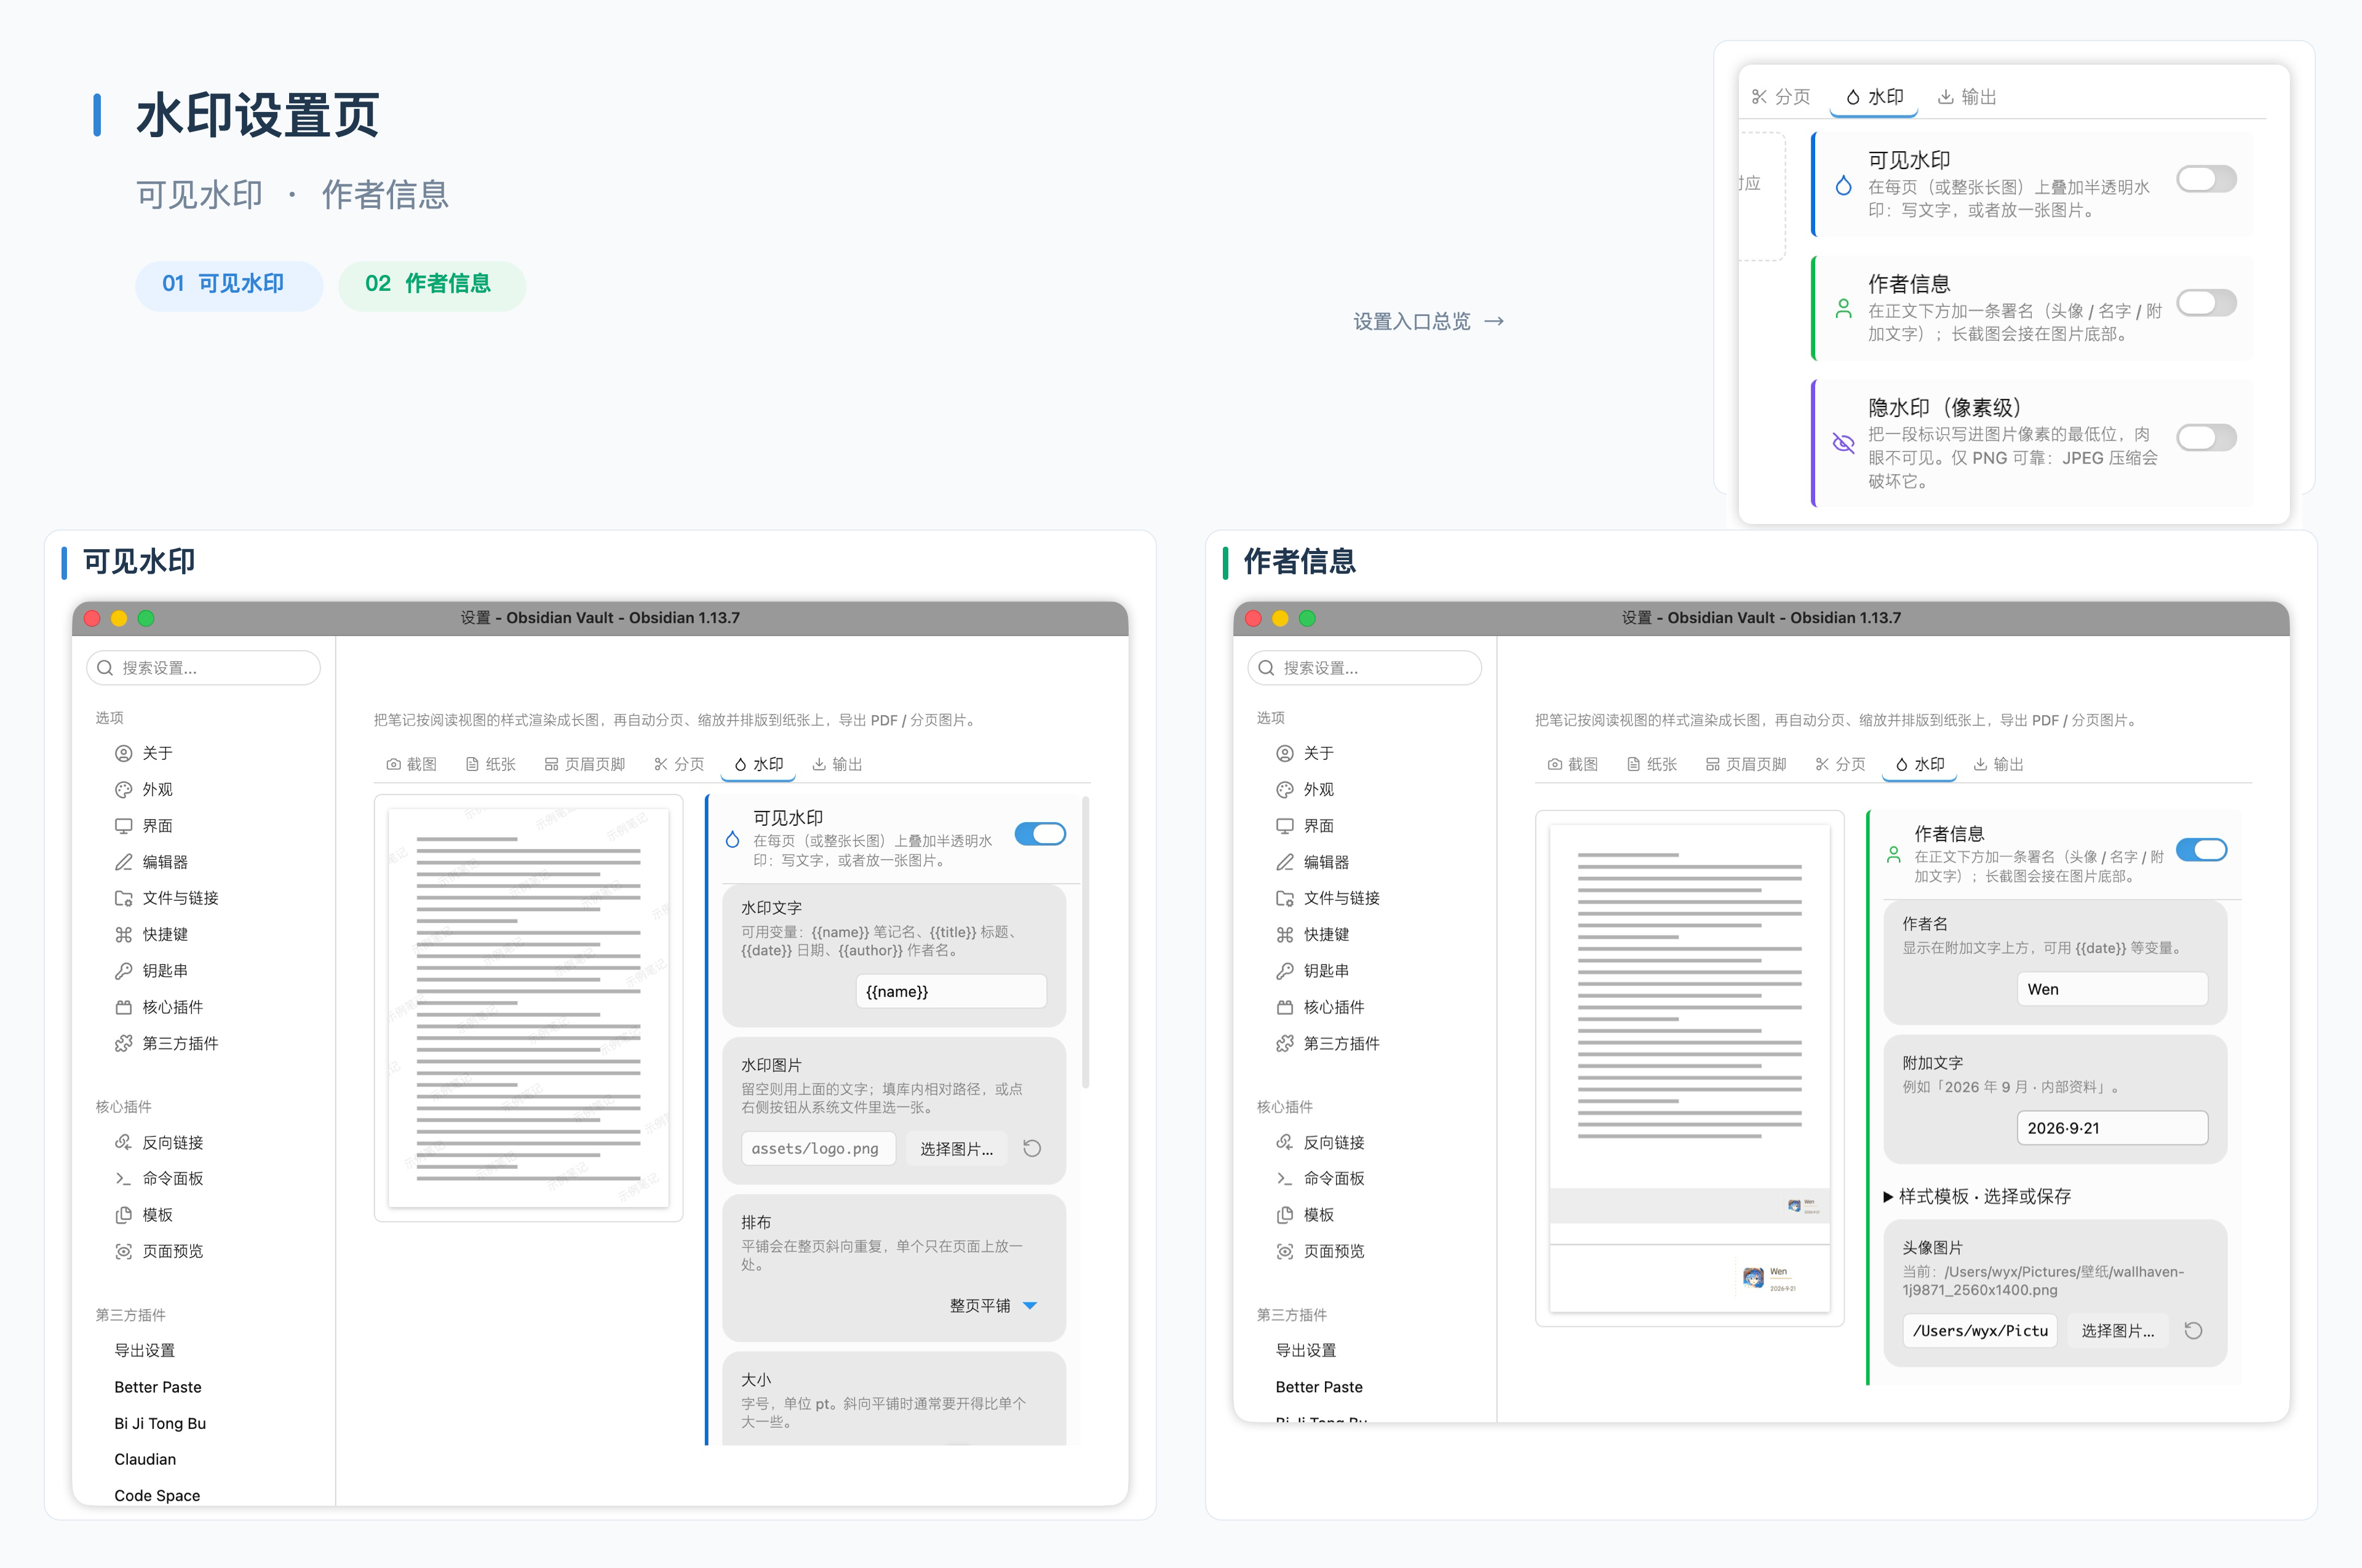Switch to 分页 tab in right window
The height and width of the screenshot is (1568, 2362).
pos(1840,764)
